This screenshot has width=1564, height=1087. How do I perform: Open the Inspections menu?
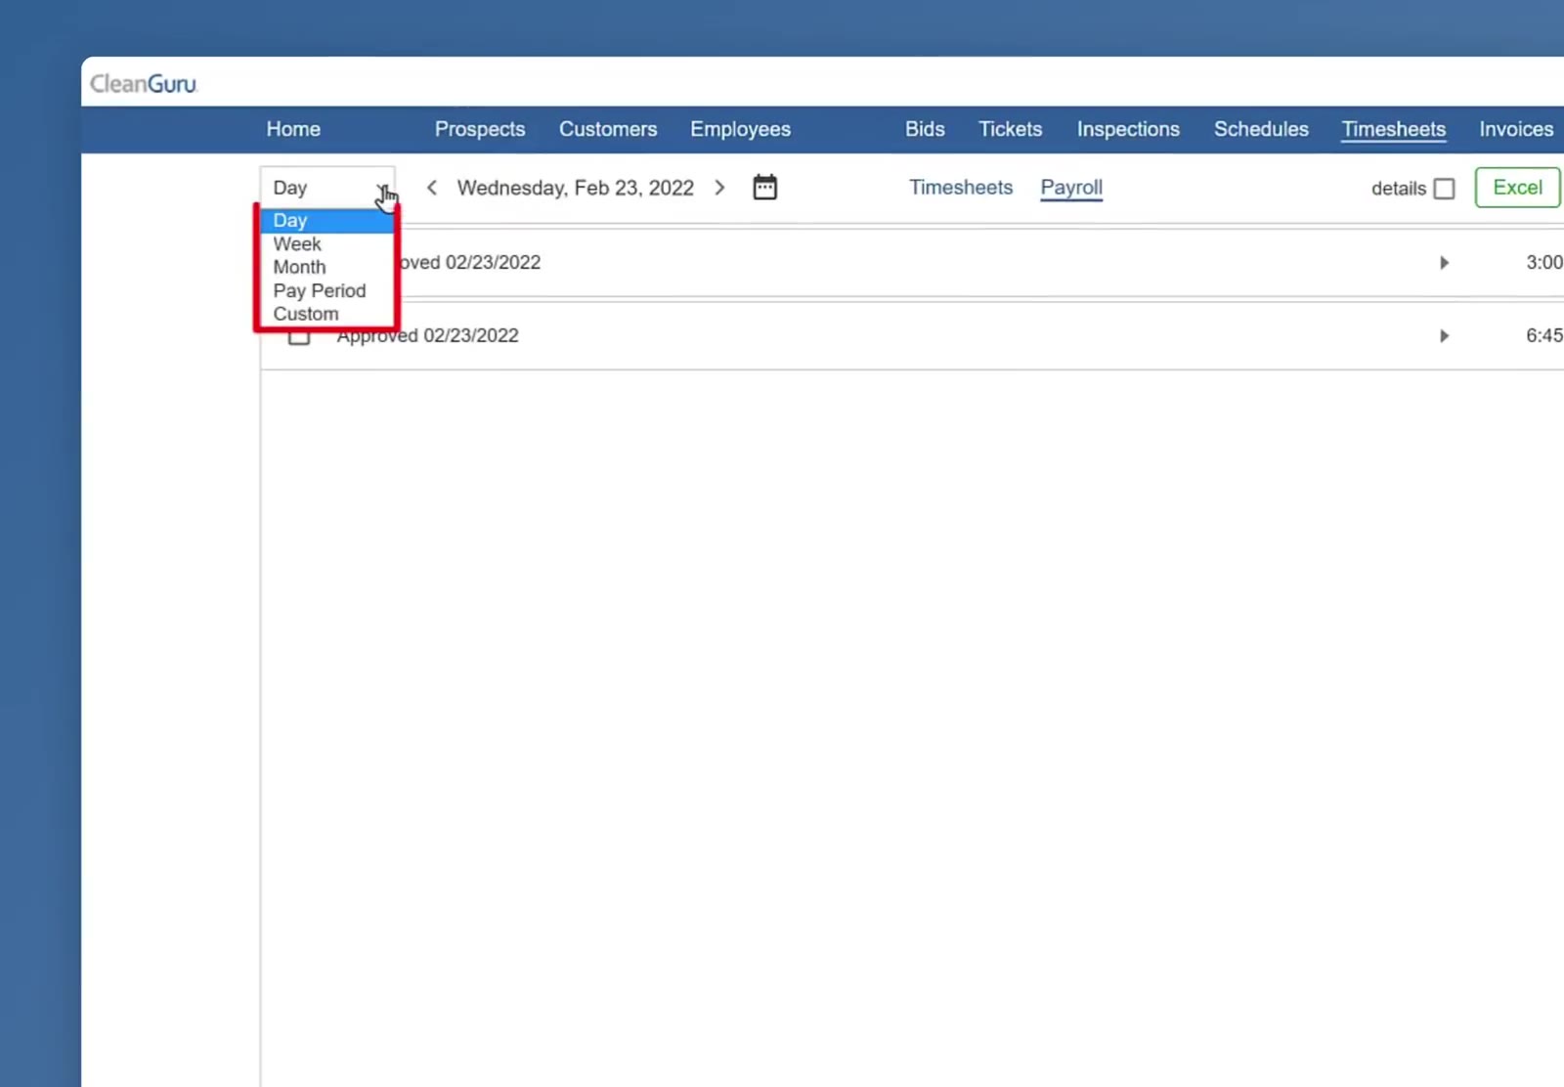point(1128,129)
